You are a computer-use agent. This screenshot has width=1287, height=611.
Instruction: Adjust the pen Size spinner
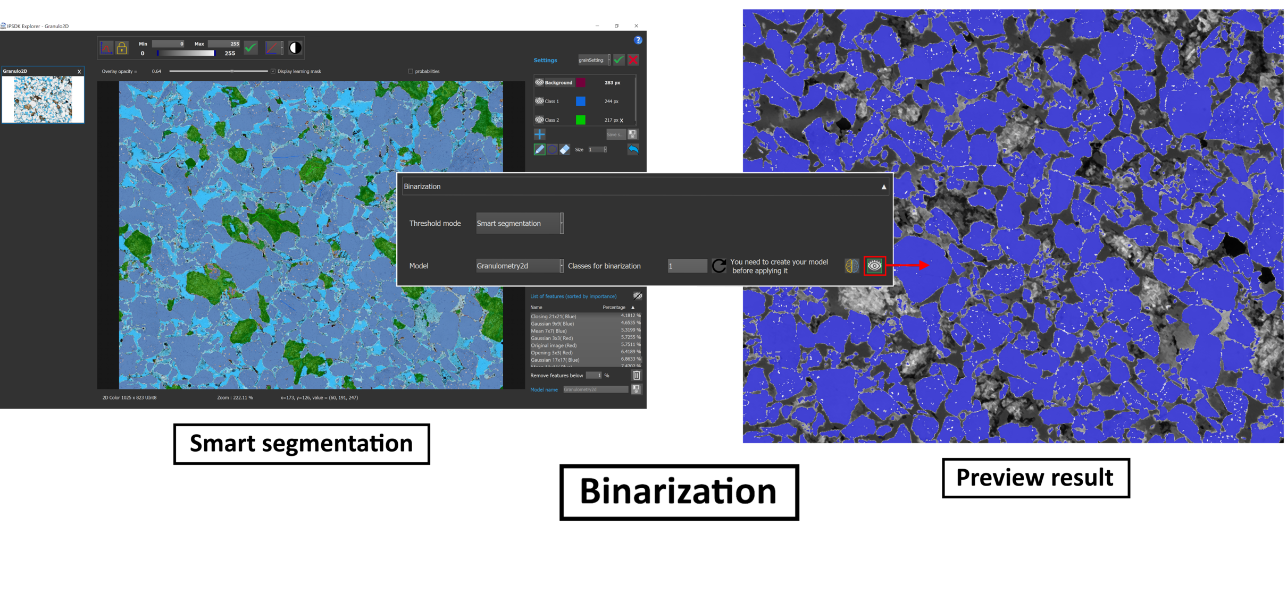tap(597, 149)
